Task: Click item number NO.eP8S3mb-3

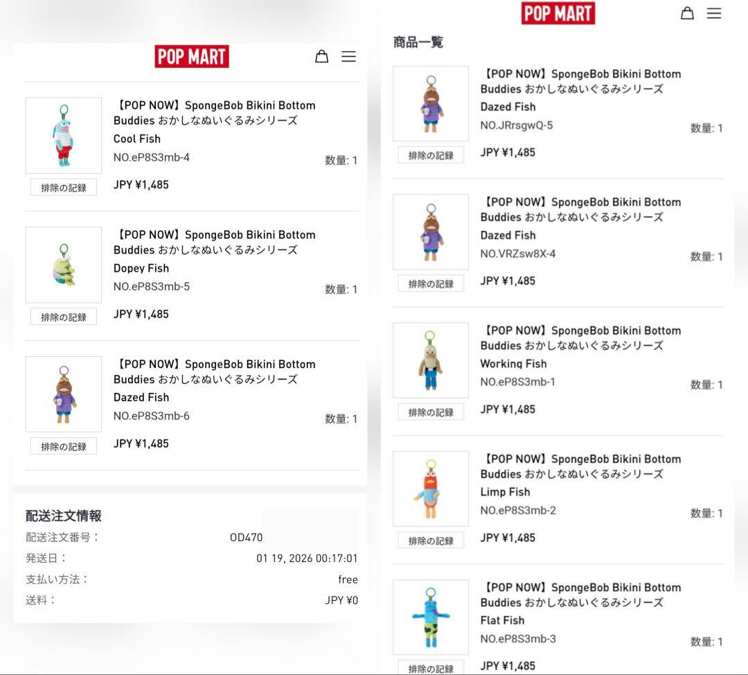Action: point(518,639)
